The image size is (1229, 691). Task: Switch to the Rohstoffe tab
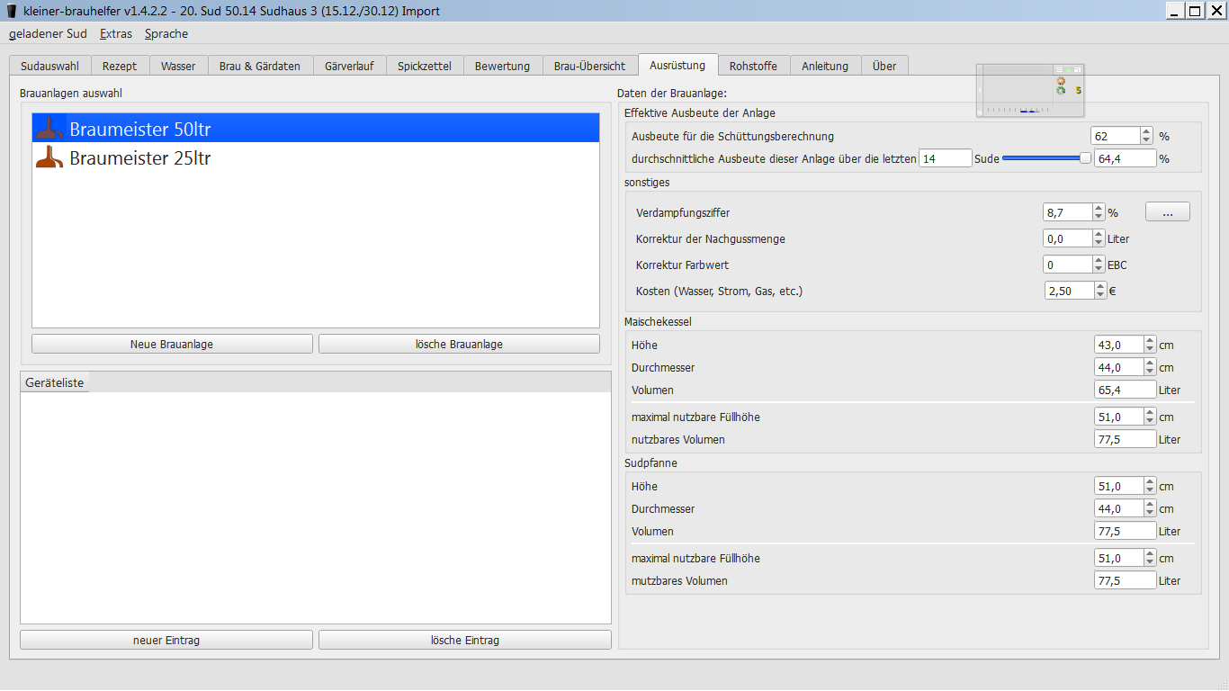(x=754, y=66)
